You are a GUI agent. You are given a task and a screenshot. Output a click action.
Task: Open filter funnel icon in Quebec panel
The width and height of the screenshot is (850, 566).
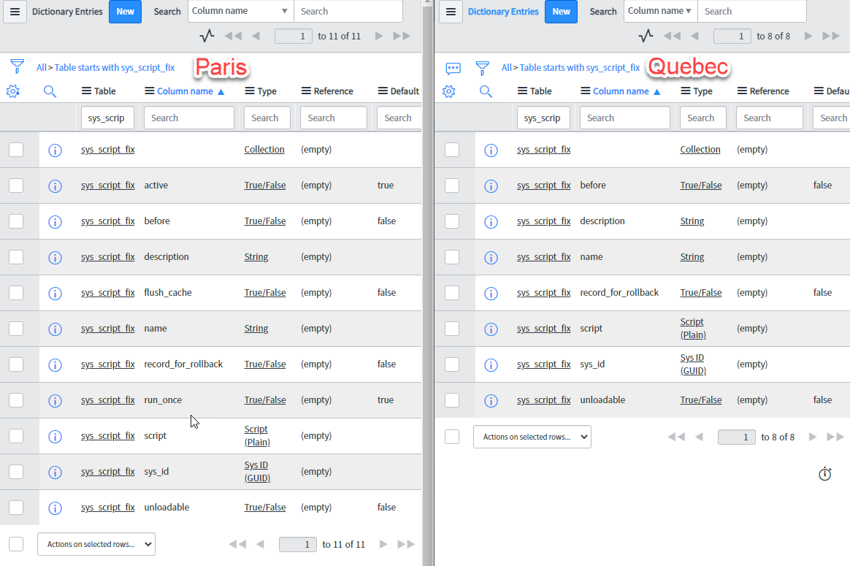(482, 68)
